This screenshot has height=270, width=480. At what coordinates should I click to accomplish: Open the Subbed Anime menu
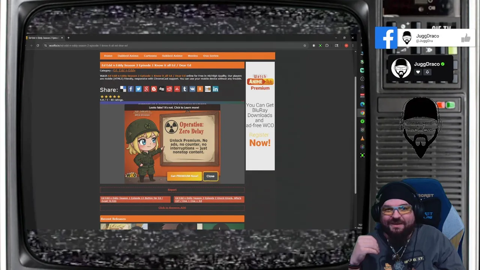[172, 55]
